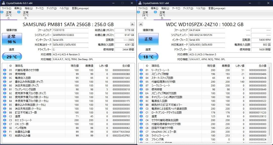Click 消去失敗回数 (トータル) row text

coord(28,109)
